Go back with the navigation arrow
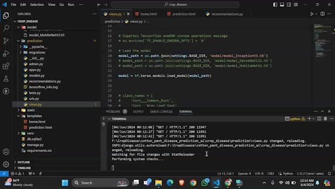The height and width of the screenshot is (189, 335). tap(99, 4)
